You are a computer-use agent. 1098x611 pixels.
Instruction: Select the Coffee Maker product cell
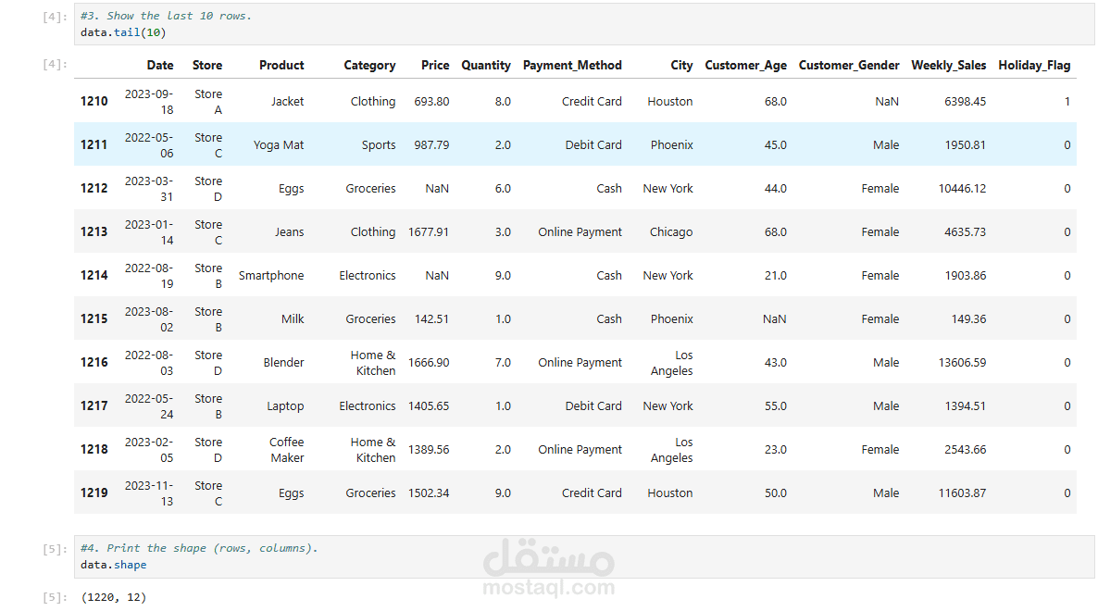click(x=287, y=450)
